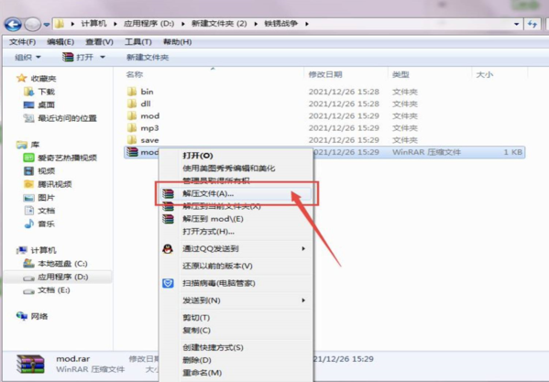Expand 发送到(N) submenu arrow
Viewport: 549px width, 382px height.
tap(303, 300)
